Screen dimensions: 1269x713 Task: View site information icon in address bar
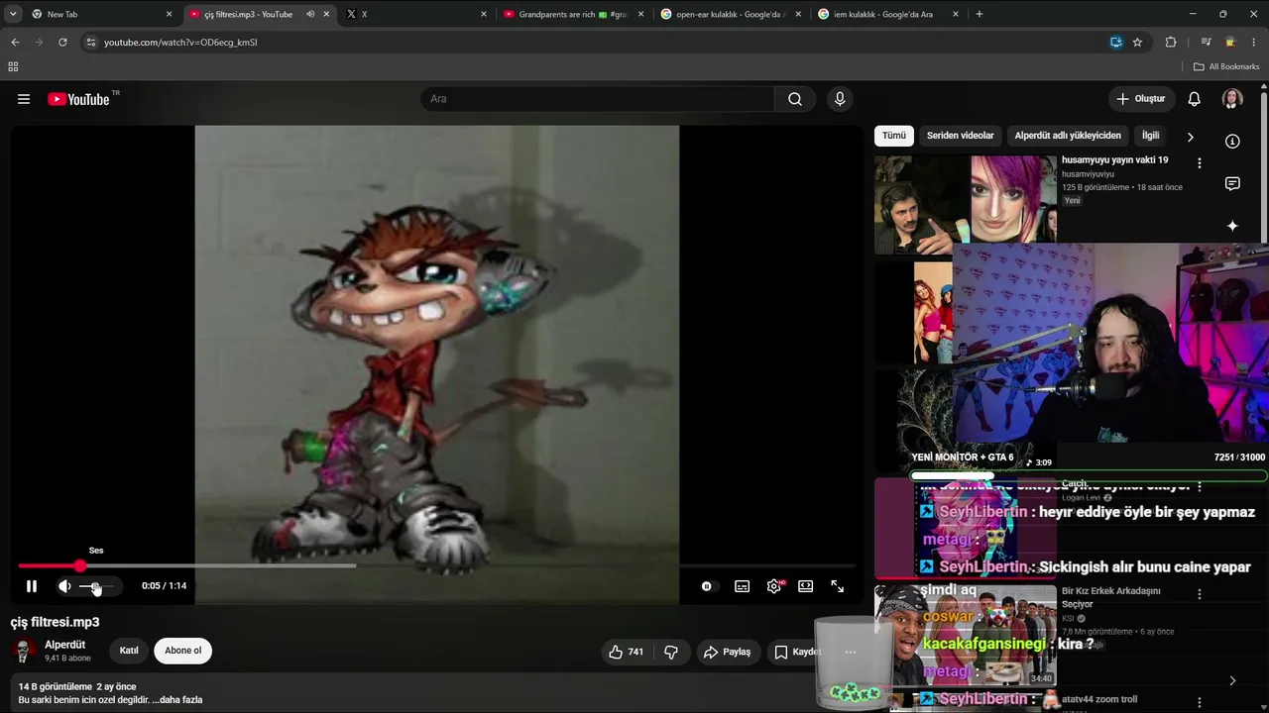(x=91, y=43)
